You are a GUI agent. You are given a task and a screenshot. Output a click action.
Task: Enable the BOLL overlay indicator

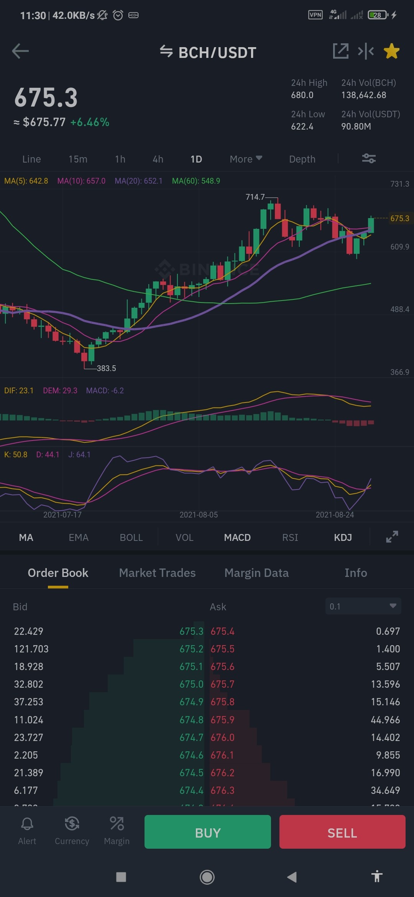(131, 537)
